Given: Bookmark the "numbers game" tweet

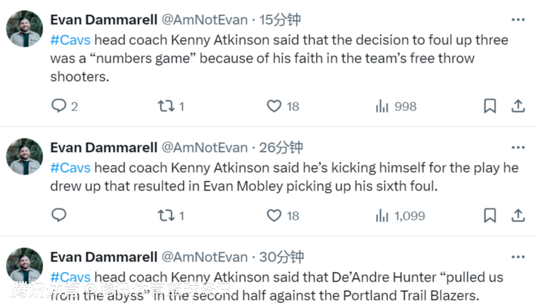Looking at the screenshot, I should (490, 106).
